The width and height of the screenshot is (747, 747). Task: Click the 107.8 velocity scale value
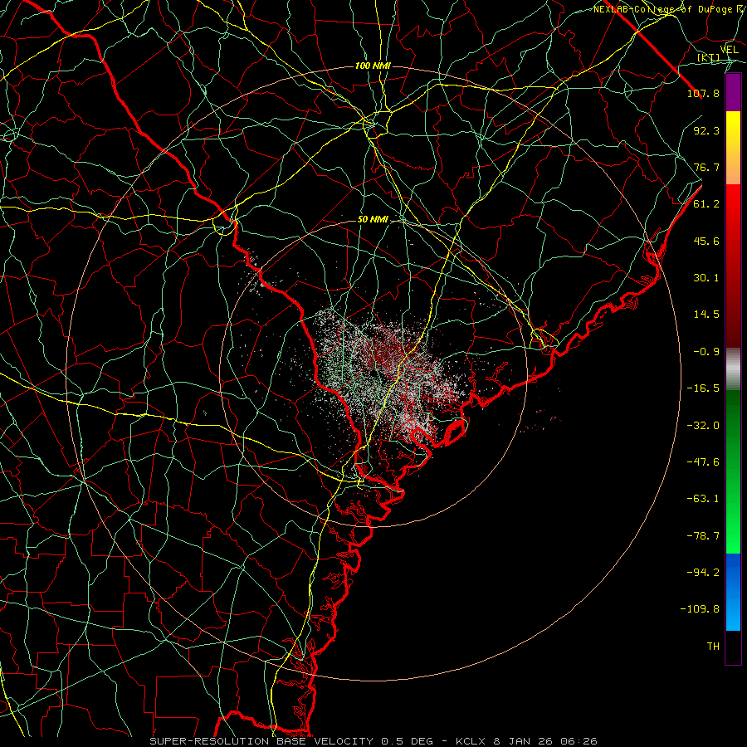(x=703, y=93)
